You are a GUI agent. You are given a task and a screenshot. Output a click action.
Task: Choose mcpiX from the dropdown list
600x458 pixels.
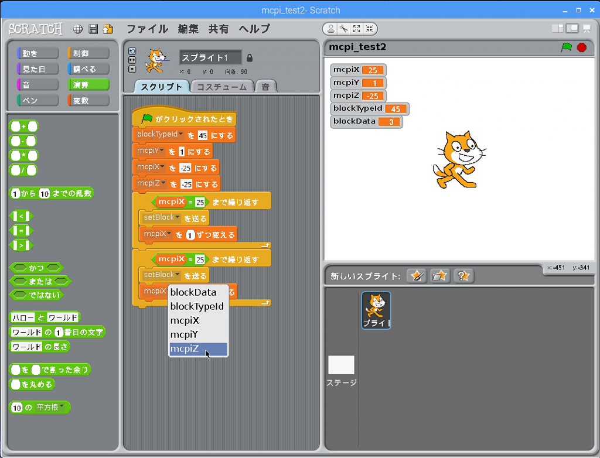(x=199, y=320)
